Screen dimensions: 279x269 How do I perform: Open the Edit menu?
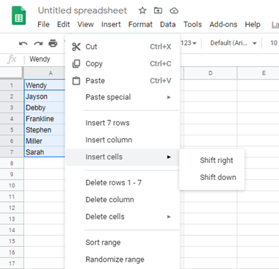click(63, 24)
